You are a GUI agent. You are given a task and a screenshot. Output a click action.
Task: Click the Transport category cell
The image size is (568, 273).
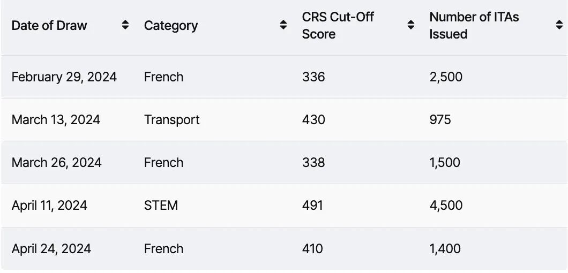click(x=171, y=119)
